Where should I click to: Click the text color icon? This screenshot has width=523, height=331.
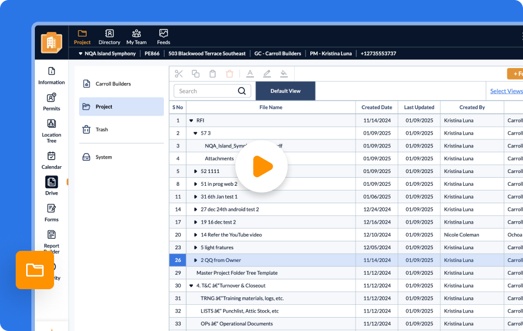point(250,74)
